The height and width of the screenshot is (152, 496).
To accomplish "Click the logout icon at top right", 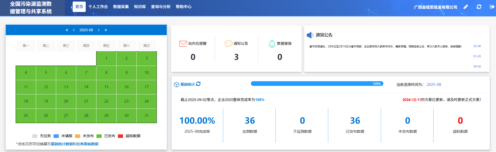I will (x=492, y=7).
